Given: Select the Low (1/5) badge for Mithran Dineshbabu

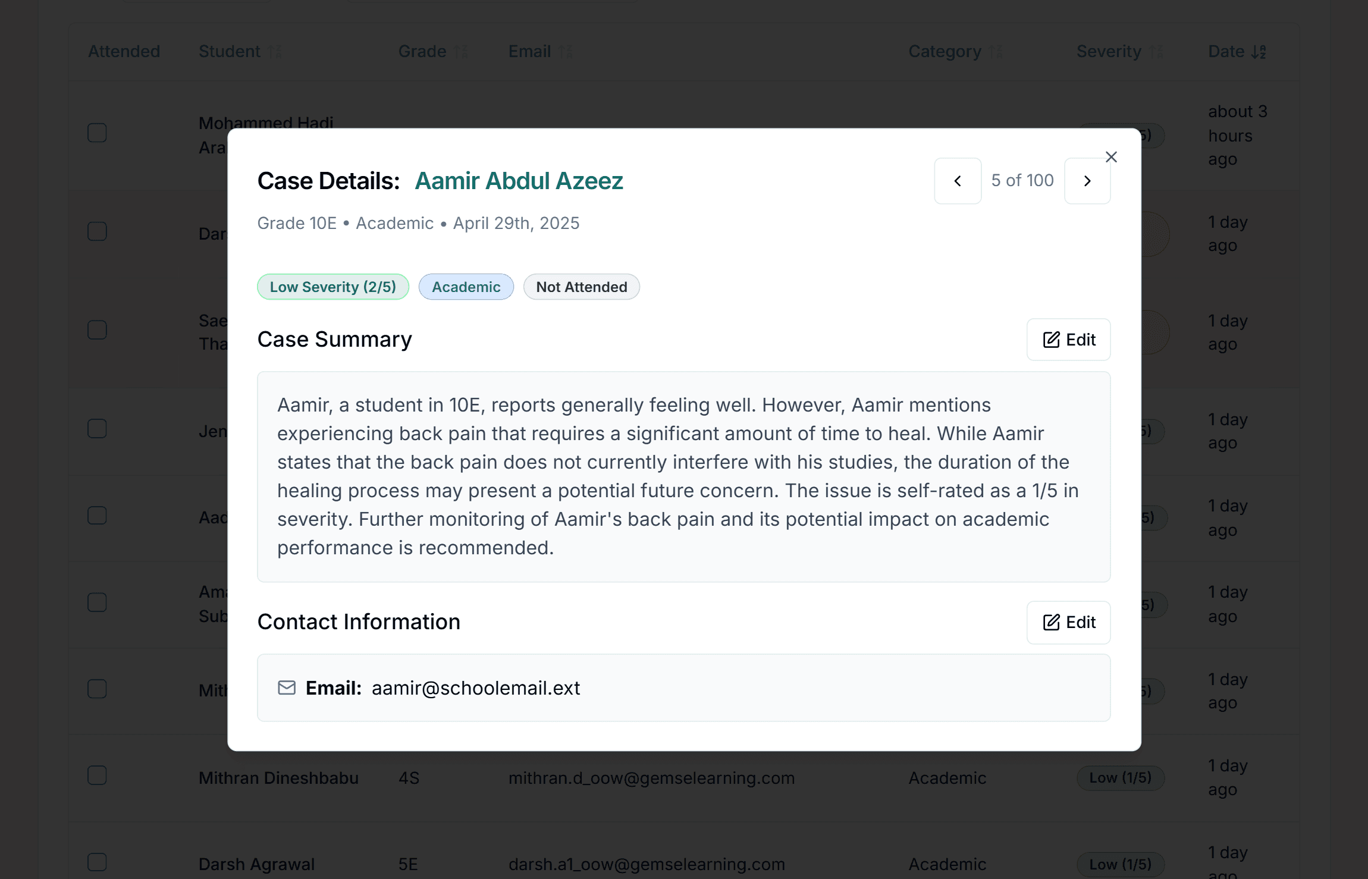Looking at the screenshot, I should click(x=1121, y=778).
